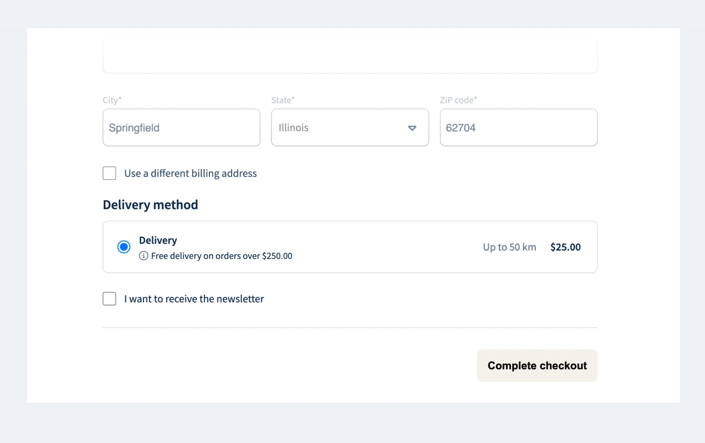The height and width of the screenshot is (443, 705).
Task: Click the Complete checkout button
Action: coord(537,366)
